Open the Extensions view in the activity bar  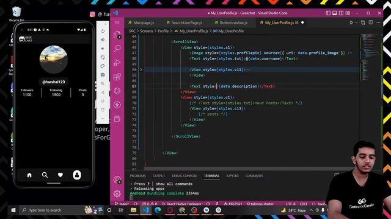(x=117, y=77)
